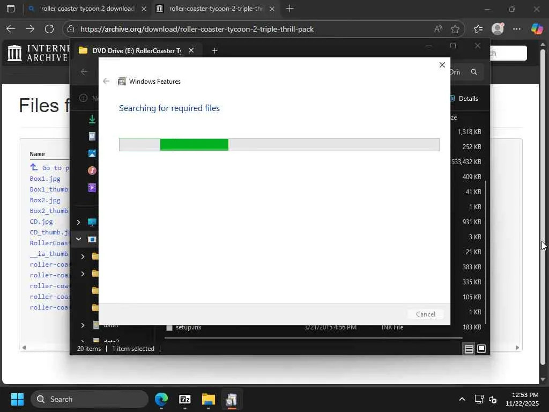The image size is (549, 412).
Task: Open Windows Start menu
Action: (17, 399)
